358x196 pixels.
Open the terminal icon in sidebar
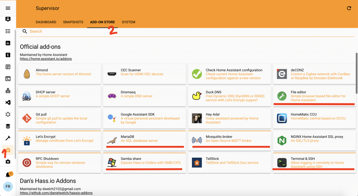tap(8, 79)
